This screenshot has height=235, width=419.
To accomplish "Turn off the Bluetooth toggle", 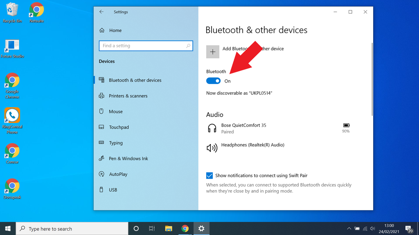I will (213, 80).
